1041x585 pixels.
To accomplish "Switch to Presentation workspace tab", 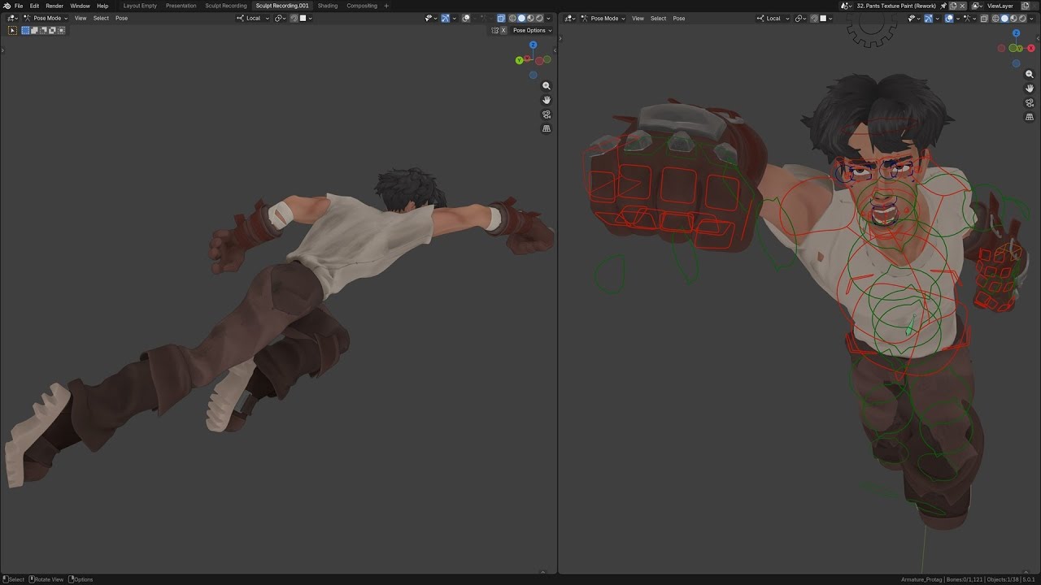I will 181,6.
